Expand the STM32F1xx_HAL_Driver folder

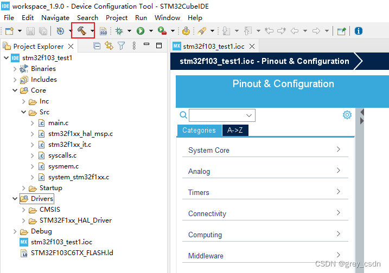[24, 220]
